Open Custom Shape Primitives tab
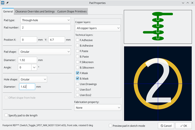The height and width of the screenshot is (130, 195). click(72, 11)
